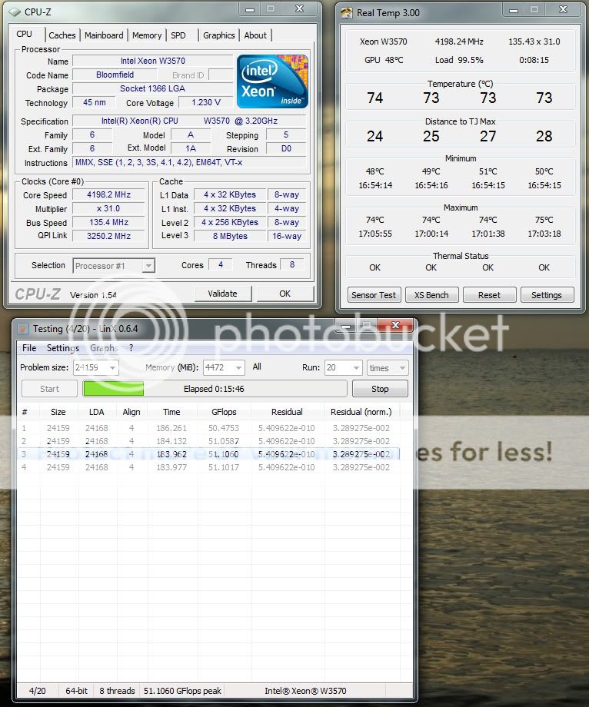This screenshot has height=707, width=589.
Task: Sort by Residual column header
Action: click(287, 412)
